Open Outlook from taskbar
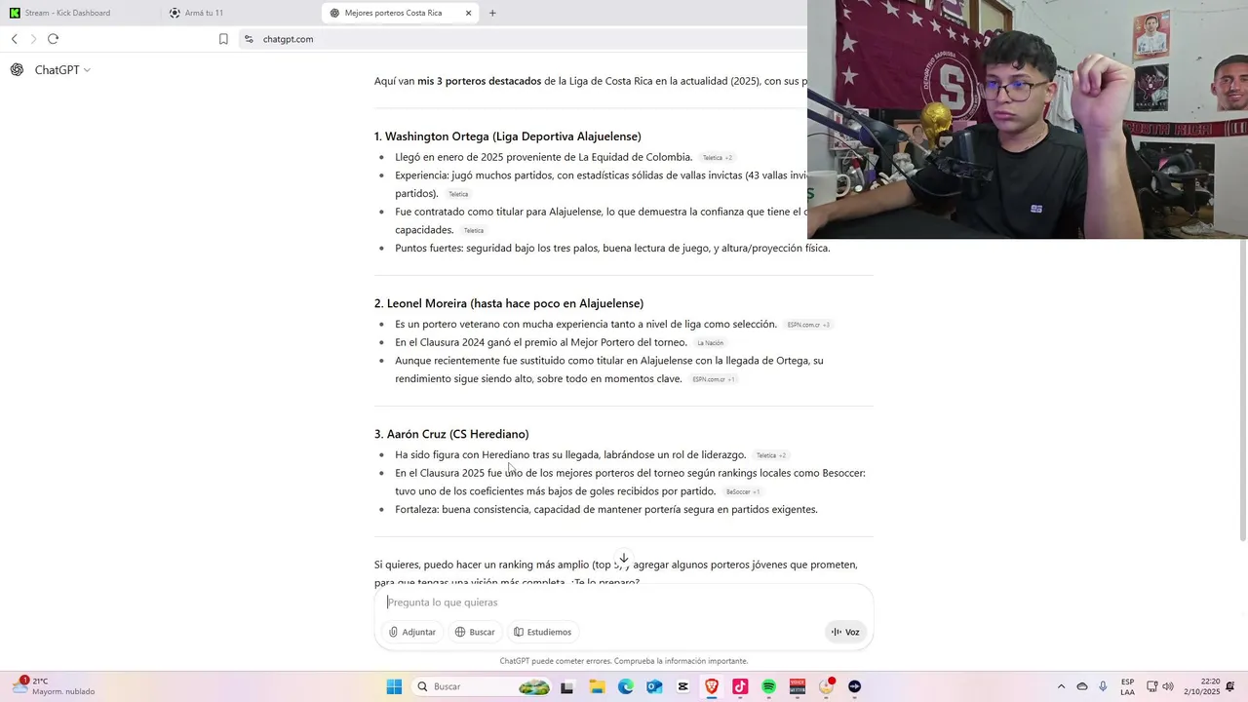 point(654,686)
